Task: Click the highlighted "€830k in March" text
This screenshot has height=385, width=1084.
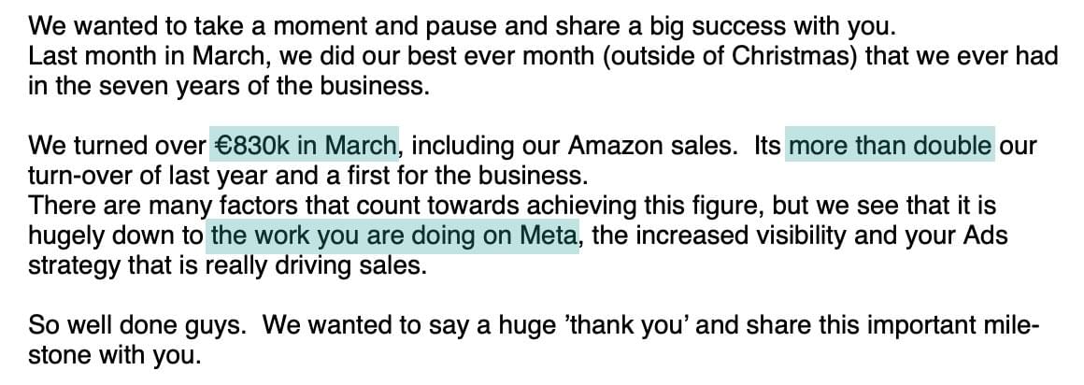Action: click(305, 146)
